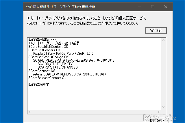Click the line 動作確認開始･････

click(x=43, y=40)
